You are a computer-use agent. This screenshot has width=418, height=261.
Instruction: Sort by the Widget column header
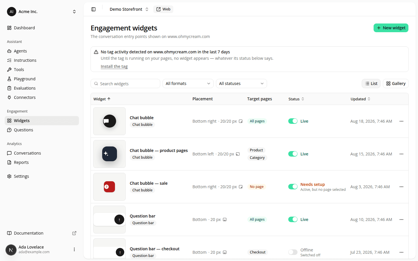(x=102, y=99)
